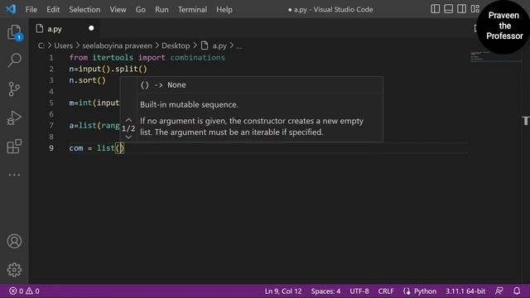Click the seelaboyina praveen breadcrumb segment
The height and width of the screenshot is (298, 530).
click(117, 46)
